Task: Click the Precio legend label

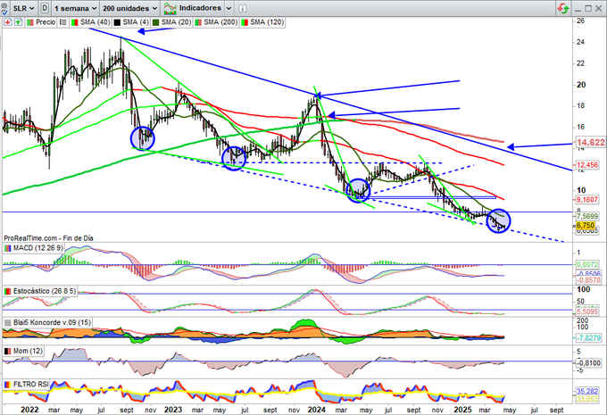Action: (x=46, y=22)
